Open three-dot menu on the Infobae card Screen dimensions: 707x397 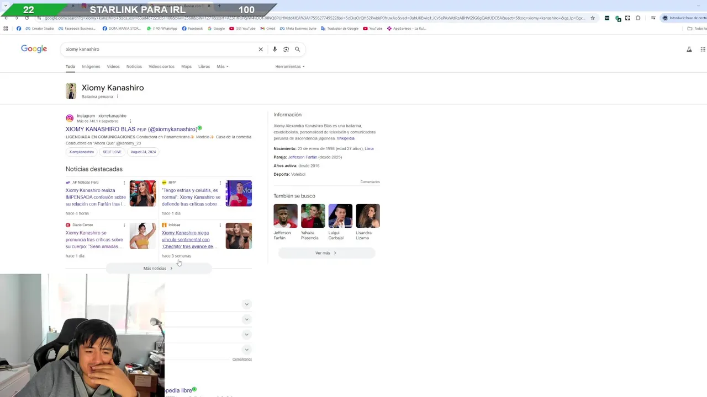tap(220, 225)
